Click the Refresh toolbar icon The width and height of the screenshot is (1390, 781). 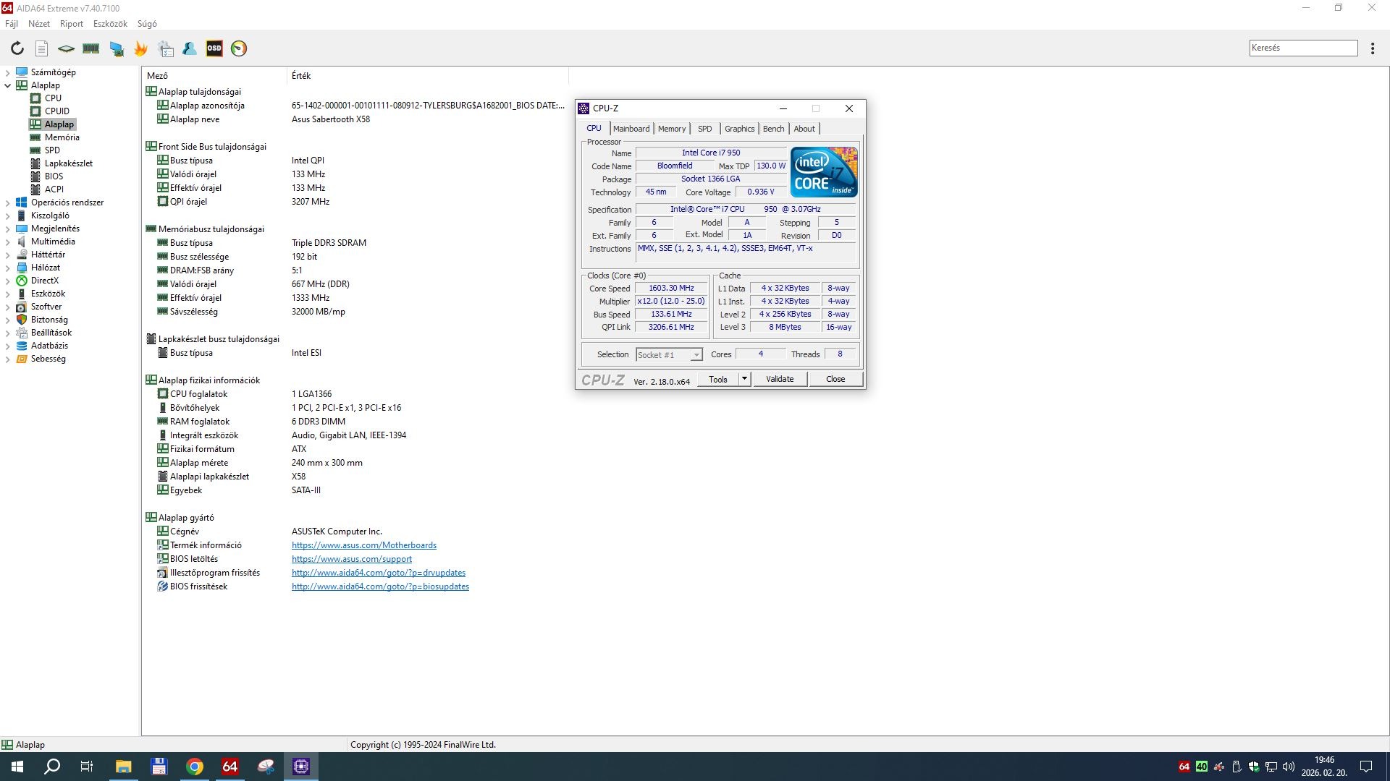17,48
